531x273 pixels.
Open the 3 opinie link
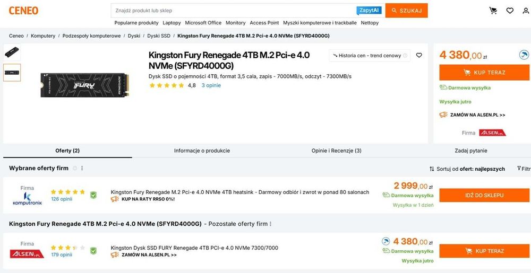coord(211,85)
